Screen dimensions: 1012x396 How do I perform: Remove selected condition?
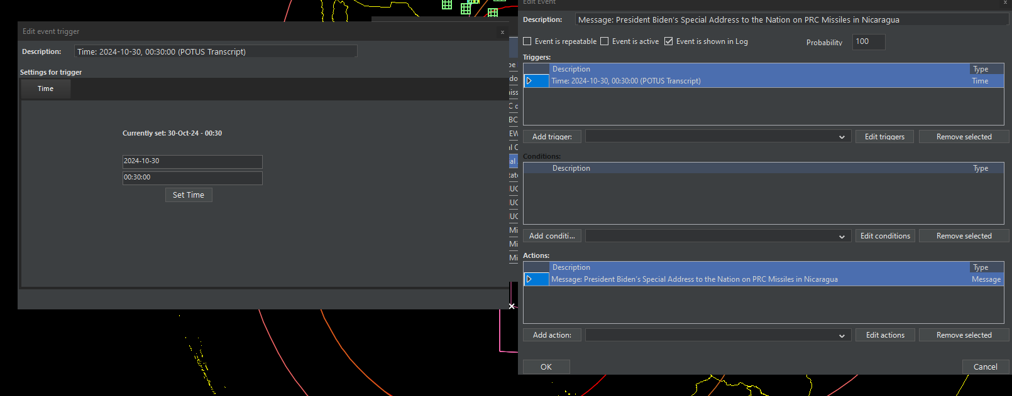click(x=964, y=236)
